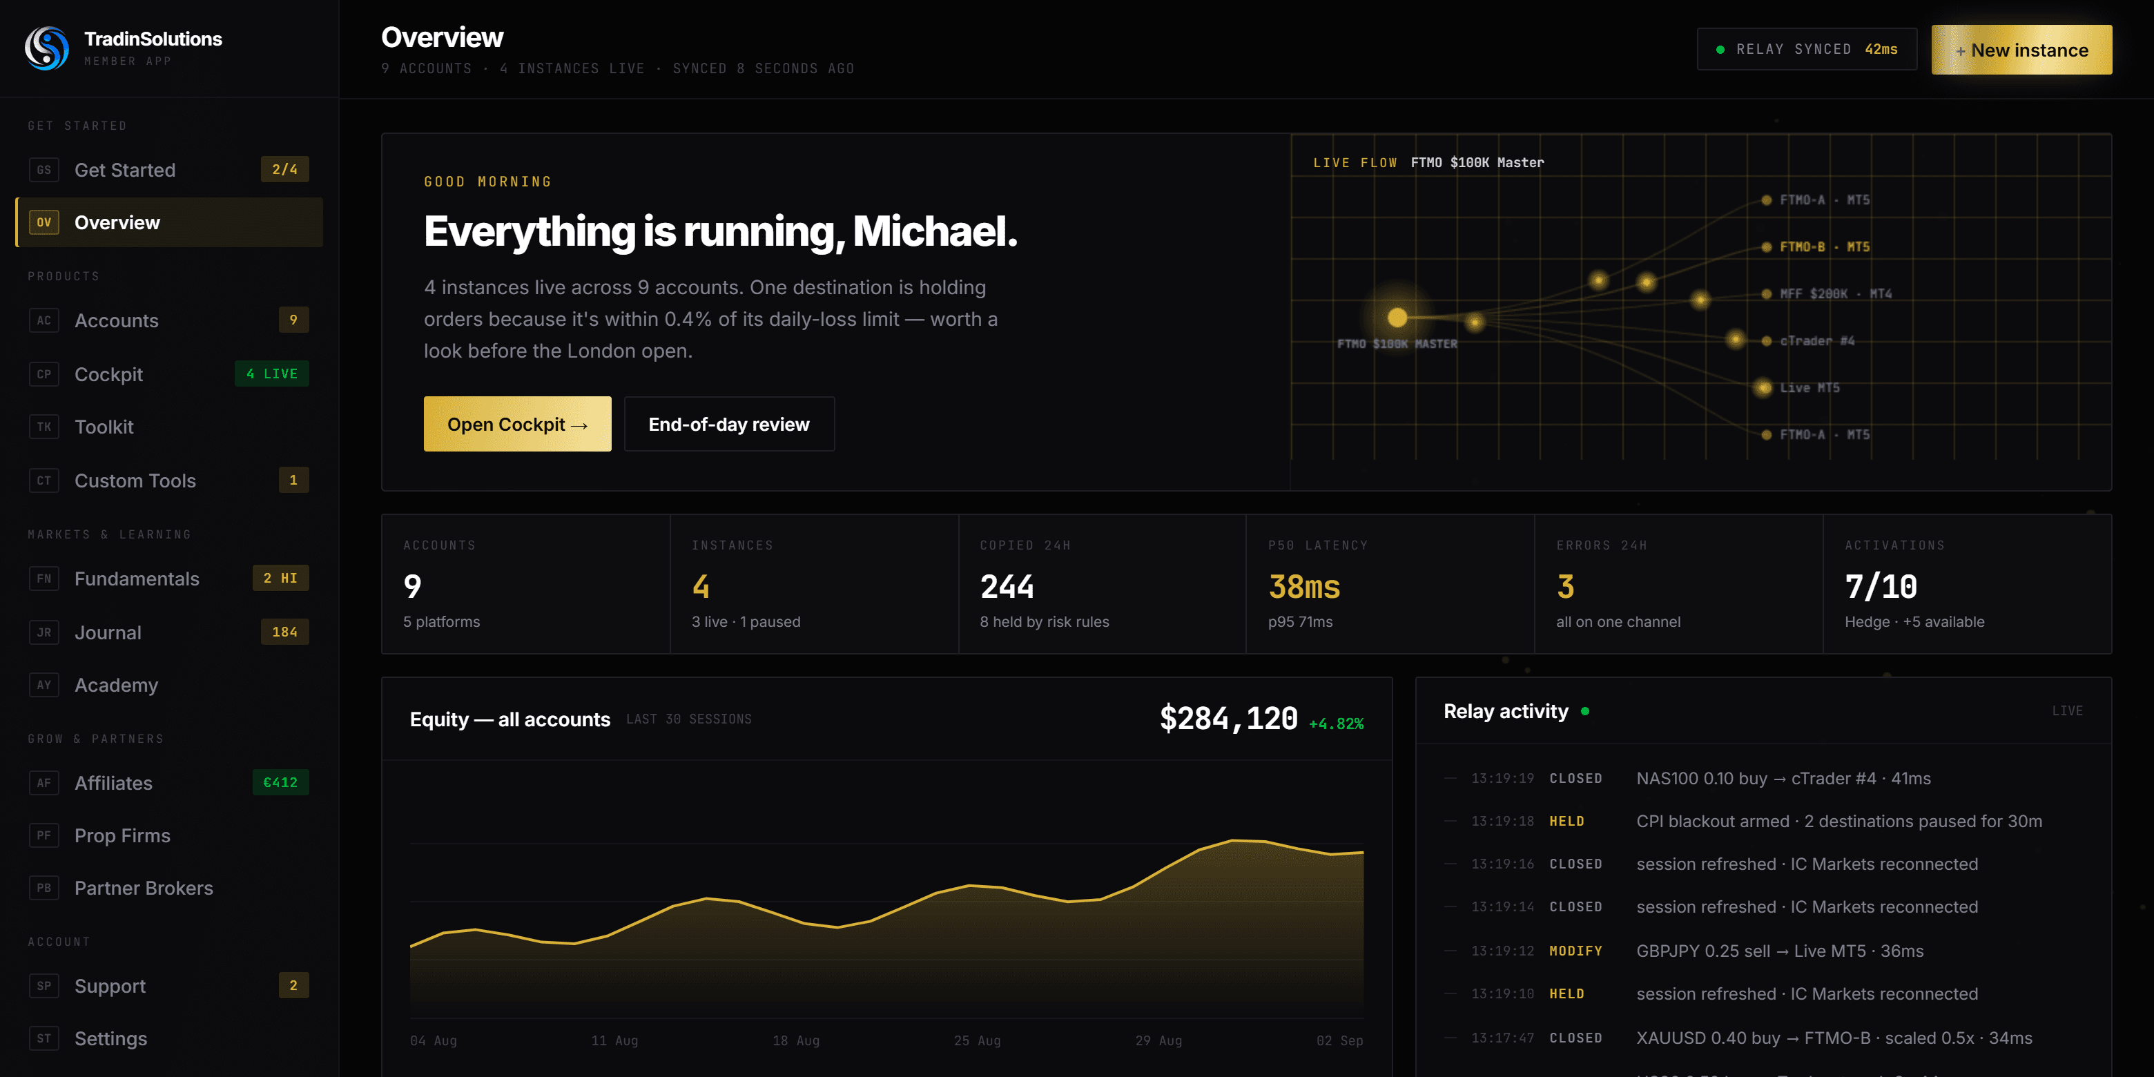Click the New instance button

(x=2021, y=50)
